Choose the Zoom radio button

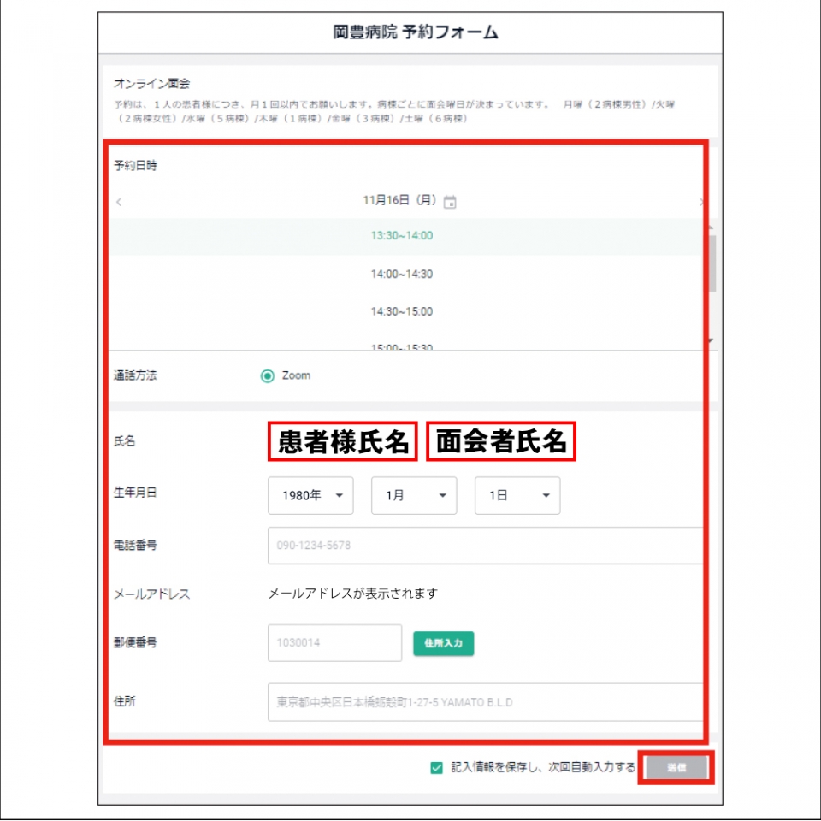tap(268, 376)
